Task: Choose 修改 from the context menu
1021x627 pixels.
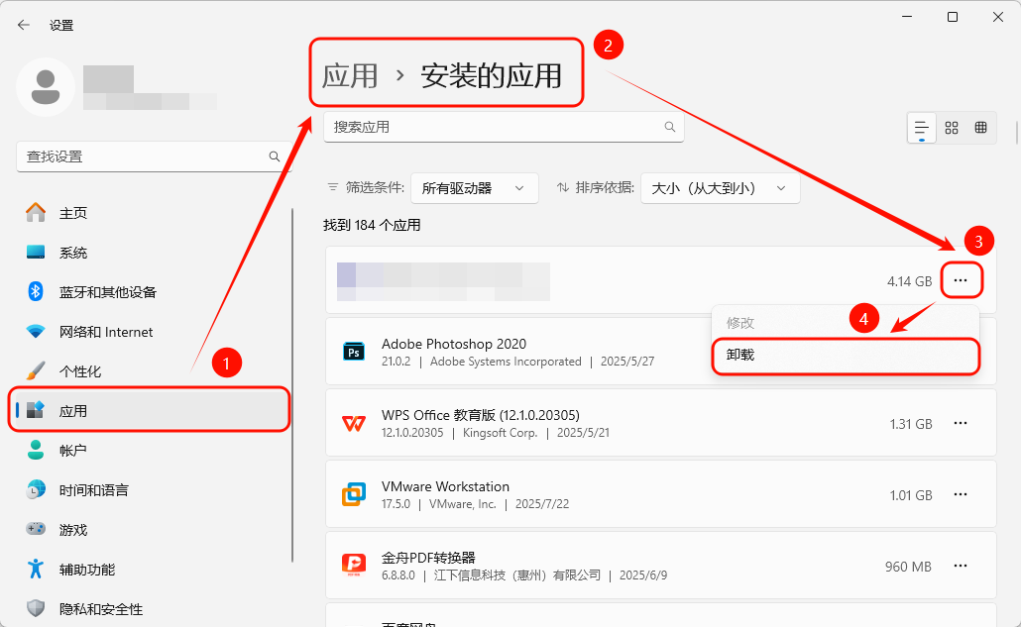Action: click(x=846, y=323)
